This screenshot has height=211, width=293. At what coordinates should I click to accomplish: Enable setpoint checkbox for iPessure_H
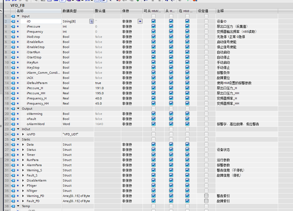point(206,88)
